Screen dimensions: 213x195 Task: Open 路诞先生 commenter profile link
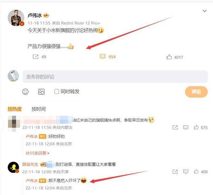[30, 165]
